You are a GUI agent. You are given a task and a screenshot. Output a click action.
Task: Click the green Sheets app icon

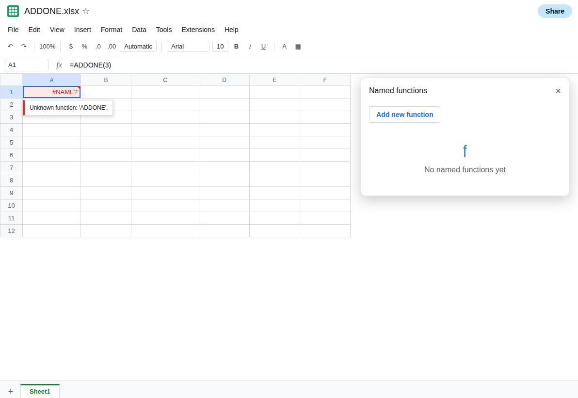point(13,11)
